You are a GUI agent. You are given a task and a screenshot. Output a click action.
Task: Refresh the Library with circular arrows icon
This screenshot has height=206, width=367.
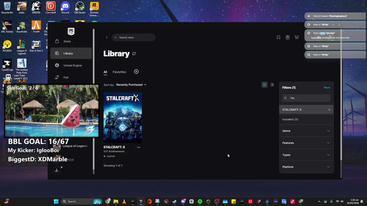[134, 54]
